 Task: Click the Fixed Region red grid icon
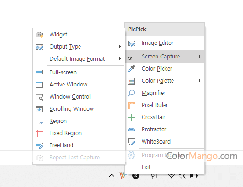39,133
